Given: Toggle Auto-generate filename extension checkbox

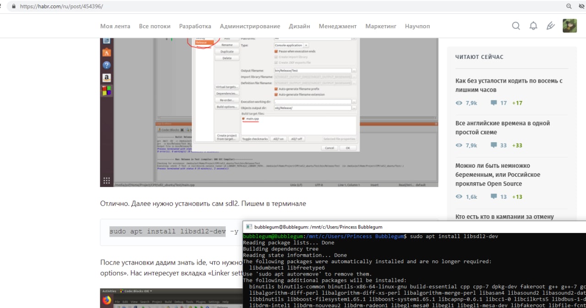Looking at the screenshot, I should [x=276, y=95].
